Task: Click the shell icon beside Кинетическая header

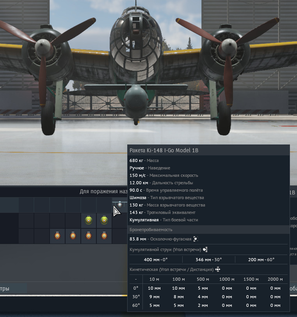Action: [x=218, y=269]
